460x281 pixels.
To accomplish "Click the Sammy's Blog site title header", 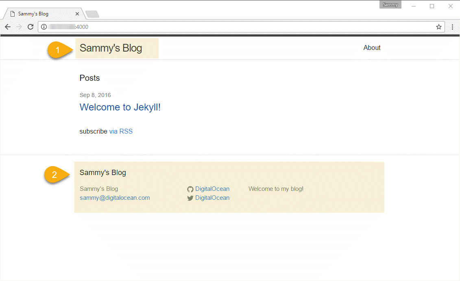I will pyautogui.click(x=111, y=48).
